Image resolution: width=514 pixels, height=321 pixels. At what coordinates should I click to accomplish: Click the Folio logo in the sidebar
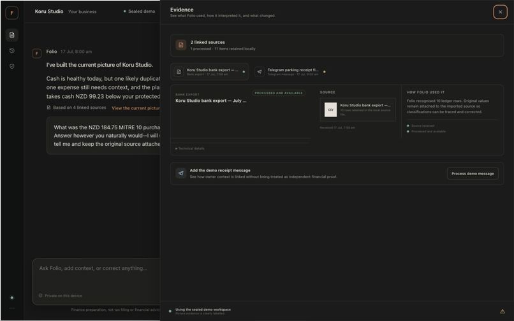click(12, 13)
